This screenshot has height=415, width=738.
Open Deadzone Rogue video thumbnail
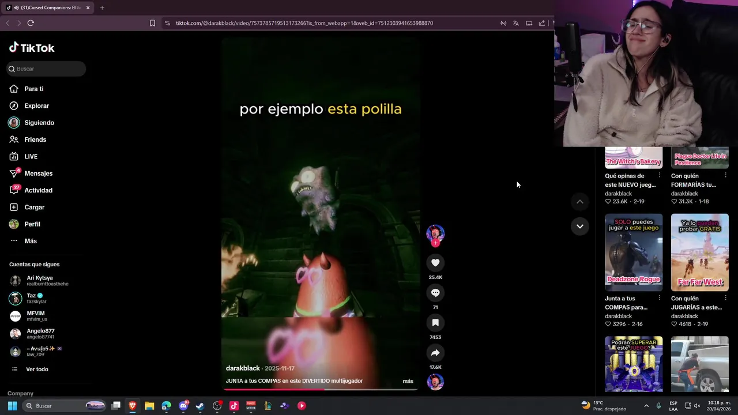tap(634, 252)
